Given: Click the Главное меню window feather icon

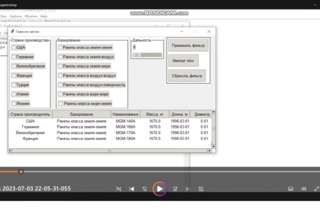Looking at the screenshot, I should (12, 31).
